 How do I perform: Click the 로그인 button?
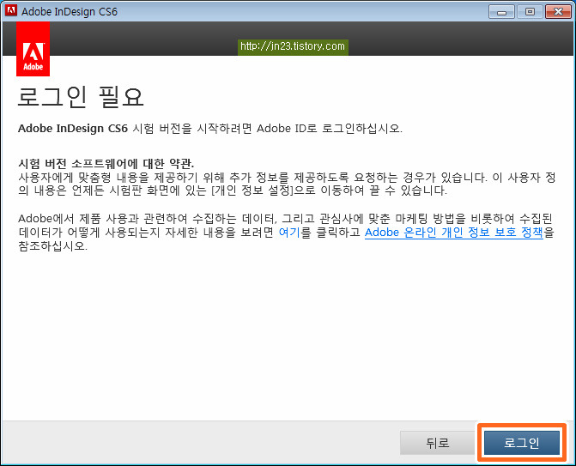522,443
